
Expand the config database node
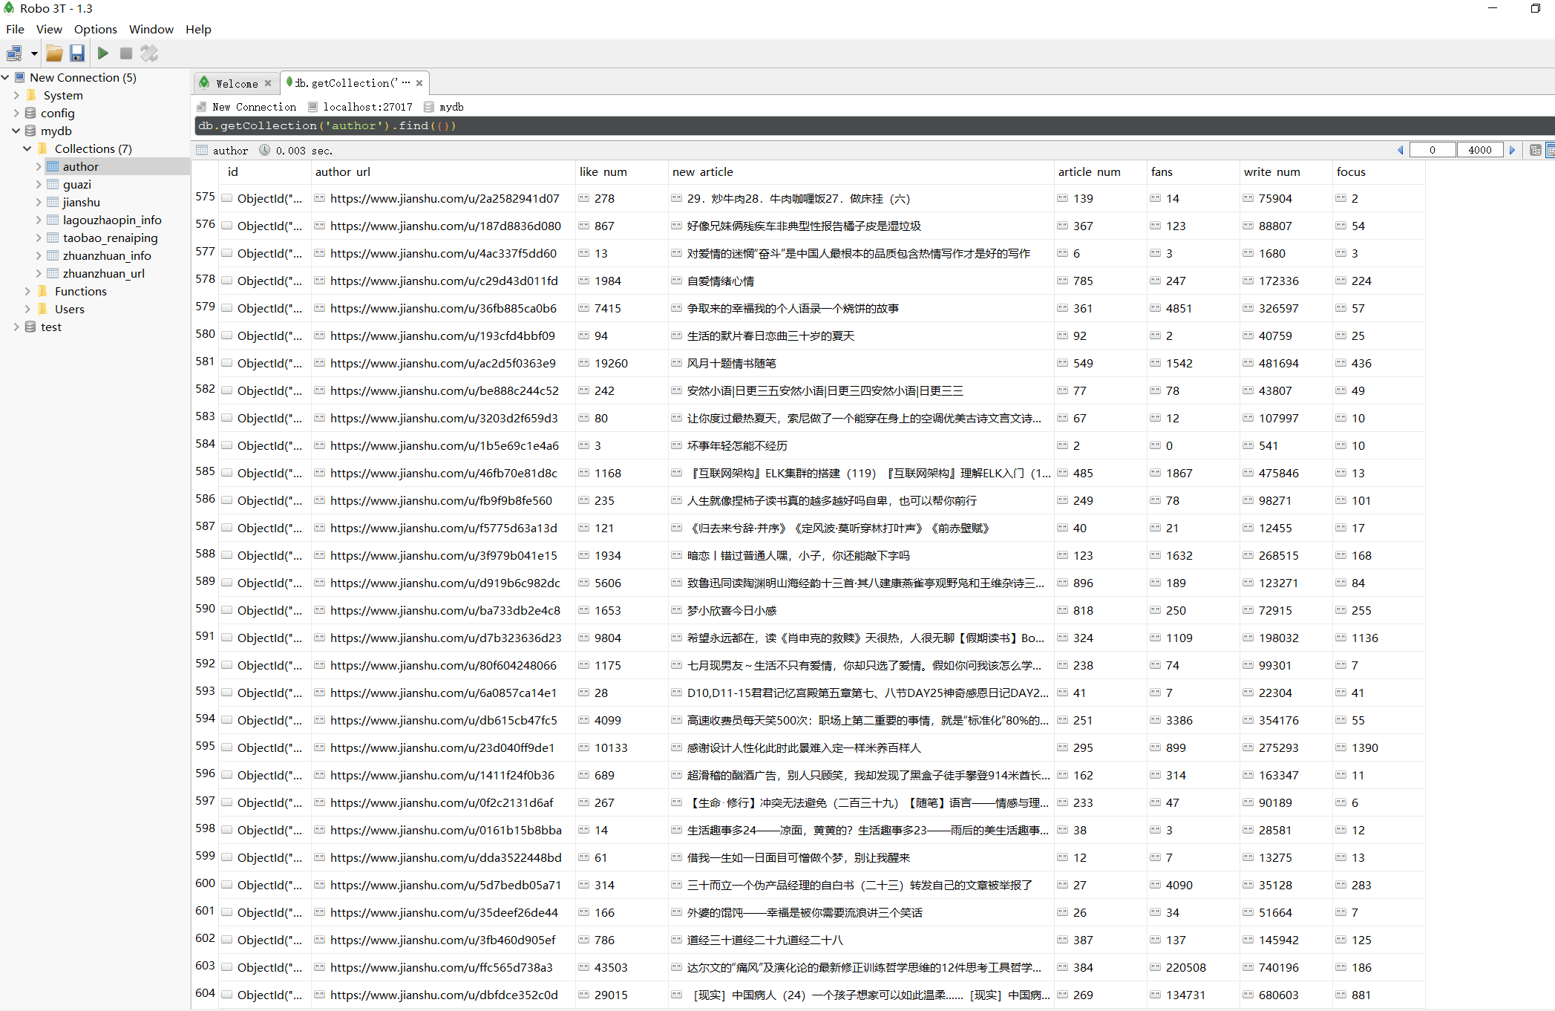pos(16,113)
